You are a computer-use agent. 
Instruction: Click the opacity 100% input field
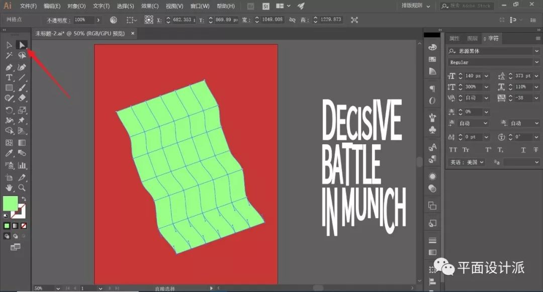pos(83,20)
